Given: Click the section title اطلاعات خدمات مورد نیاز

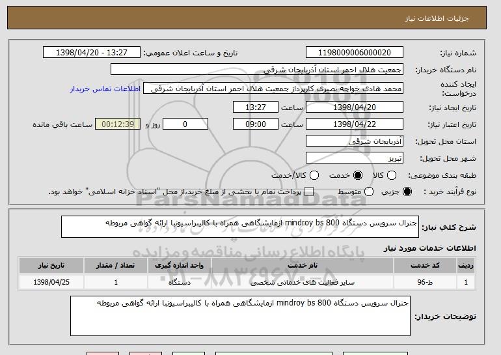Looking at the screenshot, I should (x=429, y=248).
